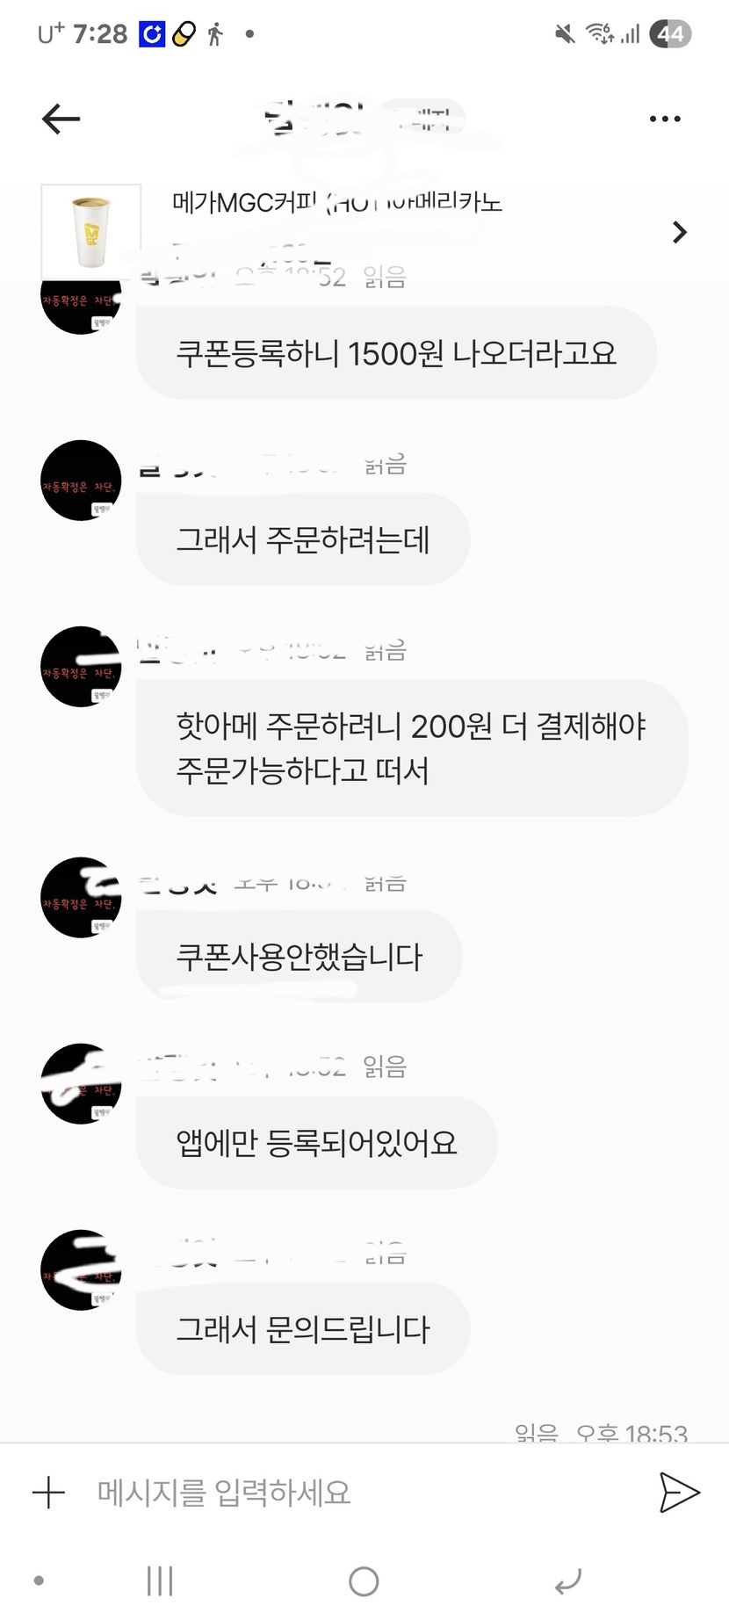Viewport: 729px width, 1620px height.
Task: Open sender avatar beside '앱에만 등록되어있어요' message
Action: (81, 1084)
